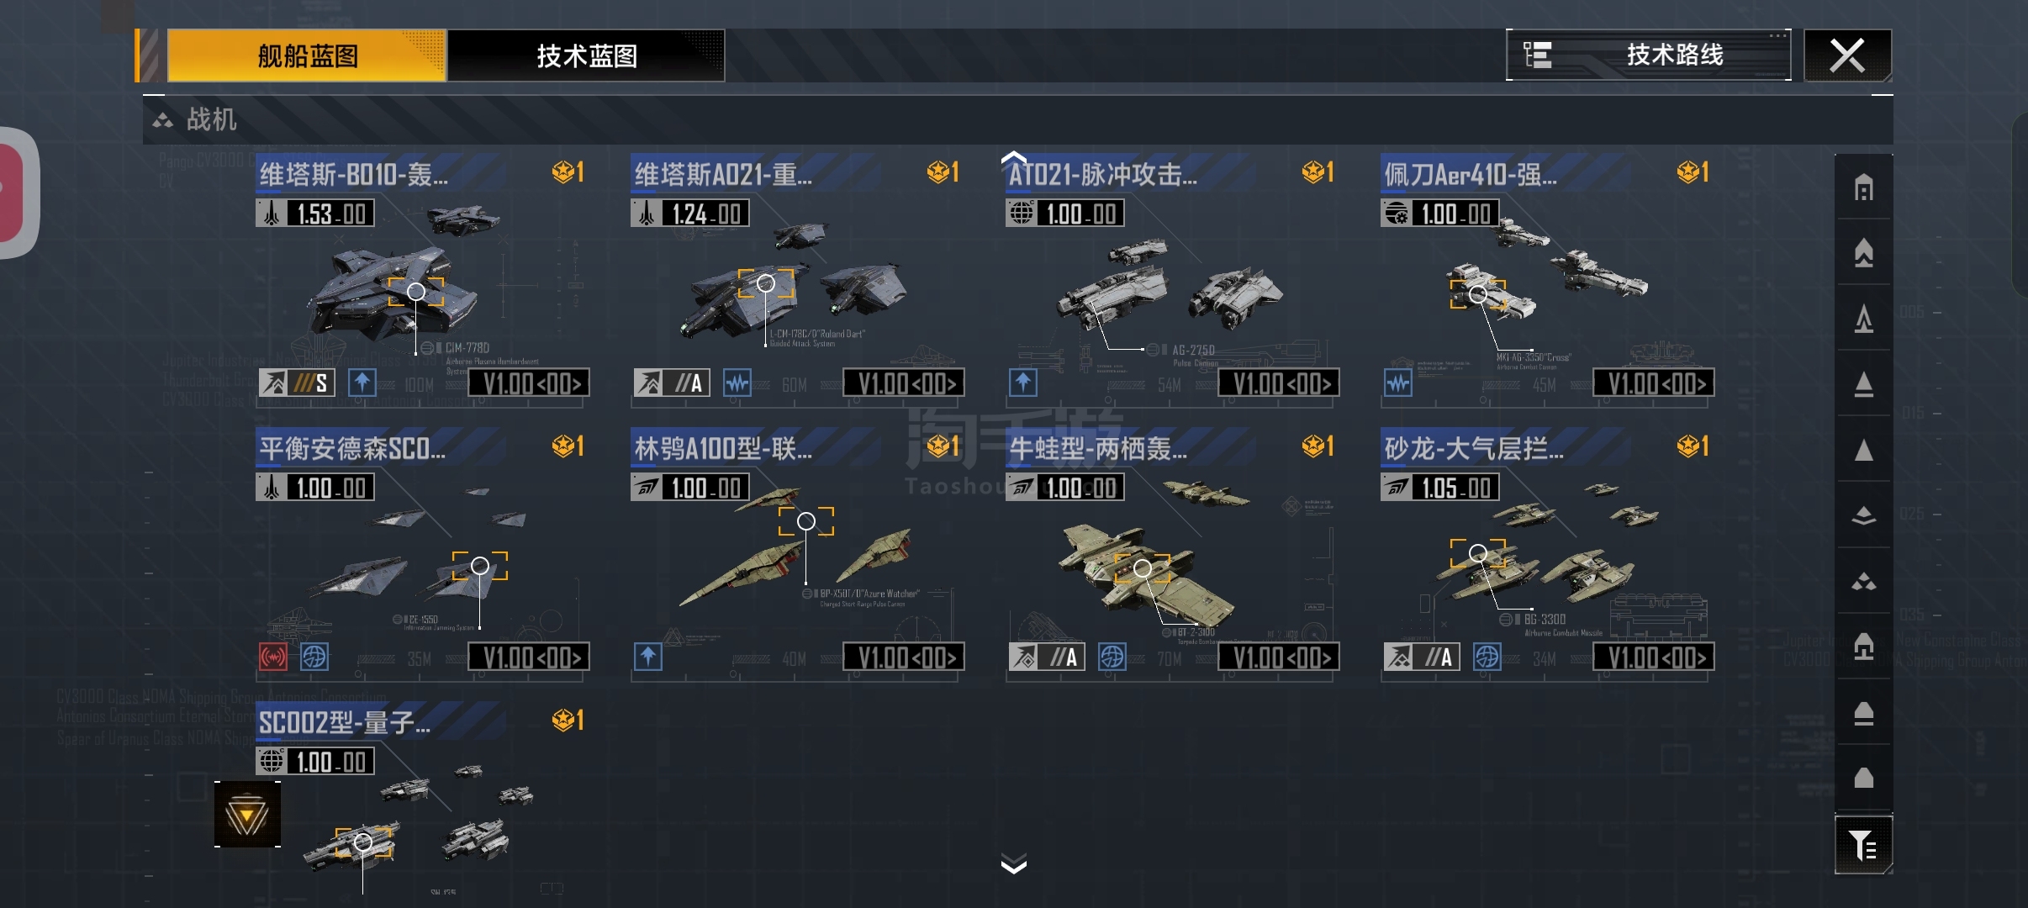
Task: Click the blue up-arrow icon on 林鸮A100 card
Action: click(648, 657)
